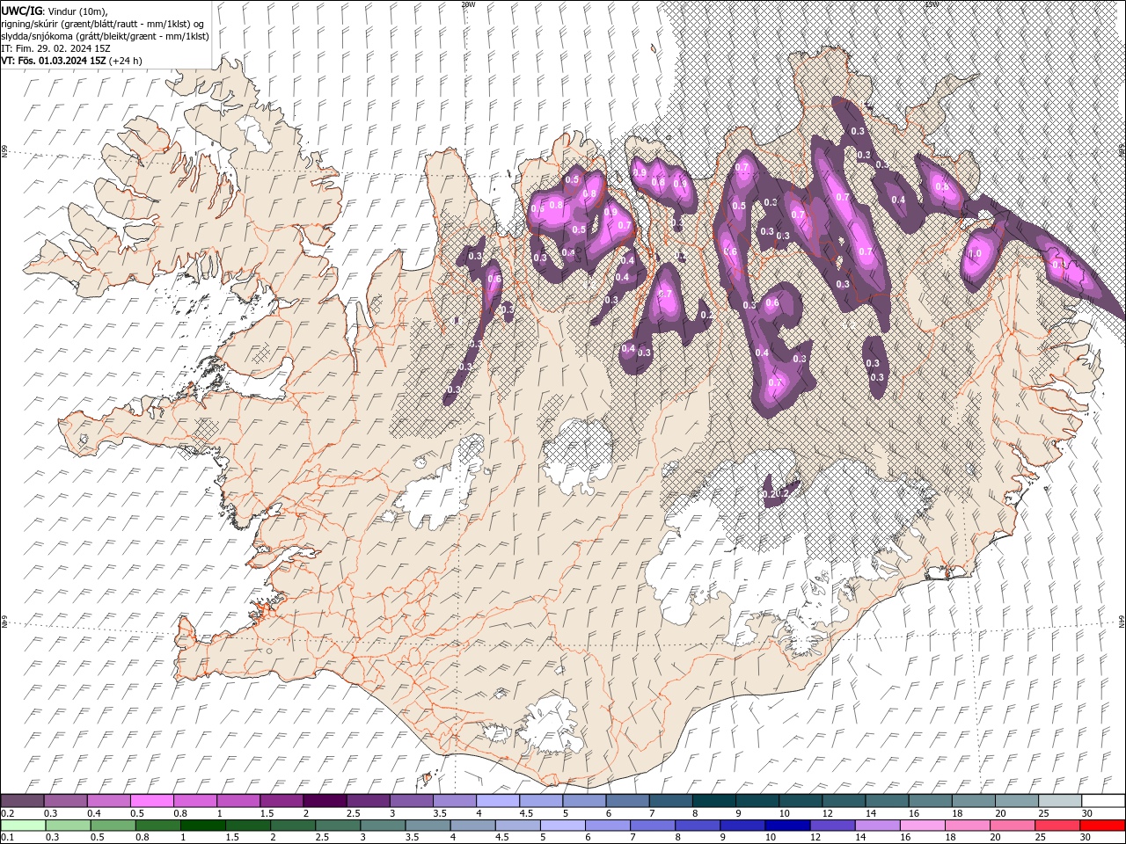The height and width of the screenshot is (844, 1126).
Task: Click the 0.2–0.3 swatch in the snow legend
Action: (x=23, y=801)
